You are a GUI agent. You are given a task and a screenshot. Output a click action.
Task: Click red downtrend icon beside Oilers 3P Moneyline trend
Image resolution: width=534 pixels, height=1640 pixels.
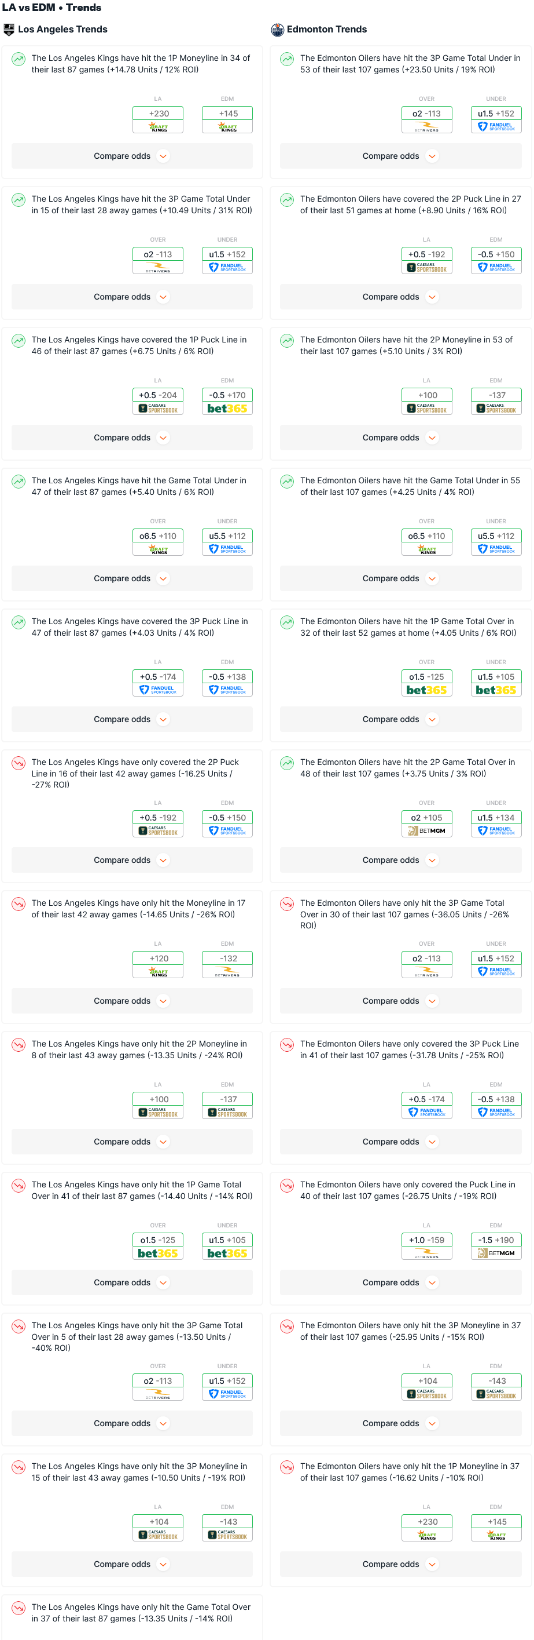(288, 1326)
